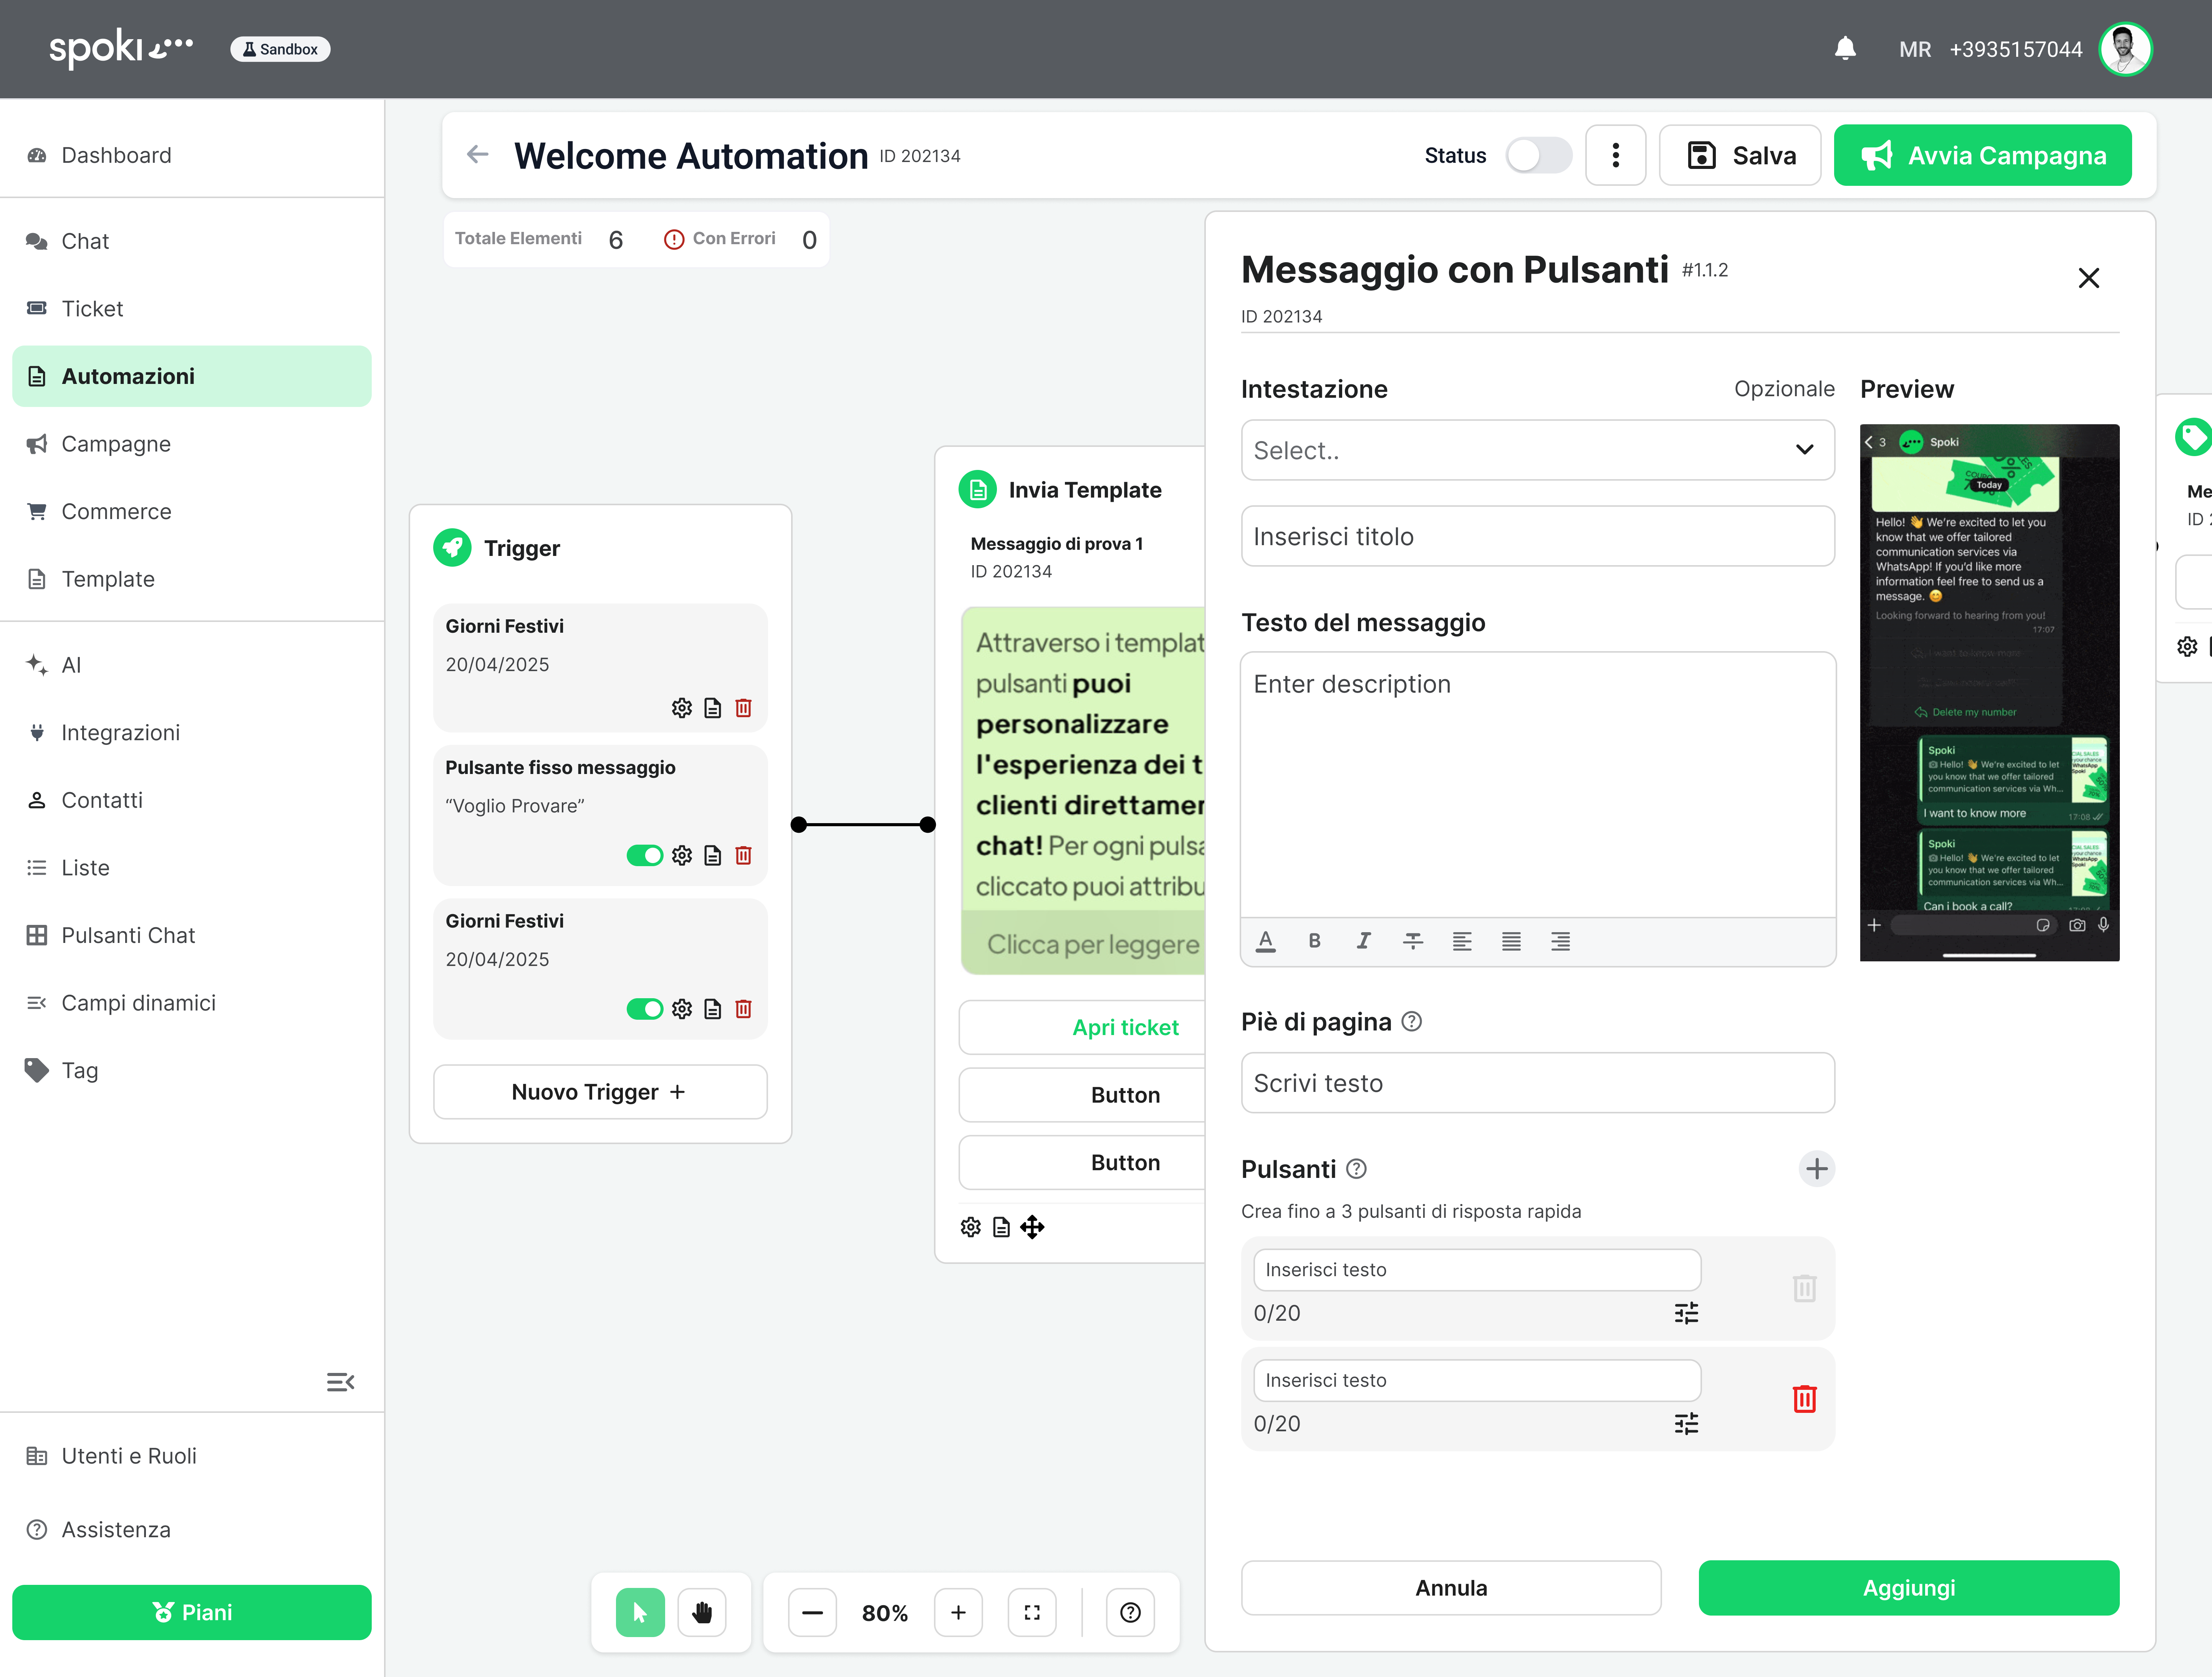Screen dimensions: 2212x1677
Task: Go back using the arrow beside Welcome Automation
Action: click(478, 154)
